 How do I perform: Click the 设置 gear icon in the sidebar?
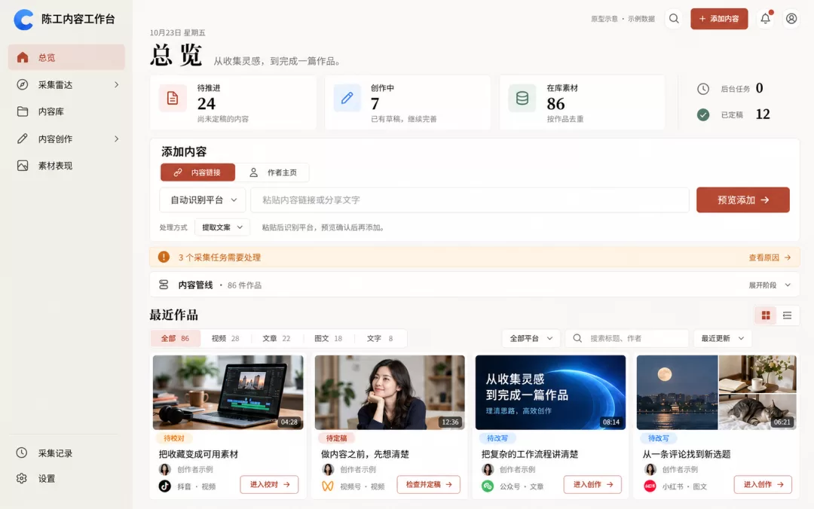(21, 478)
